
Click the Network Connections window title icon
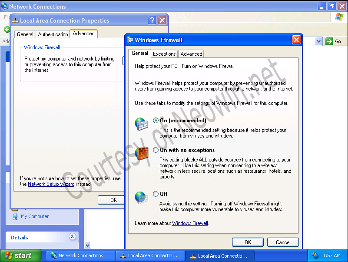[4, 6]
